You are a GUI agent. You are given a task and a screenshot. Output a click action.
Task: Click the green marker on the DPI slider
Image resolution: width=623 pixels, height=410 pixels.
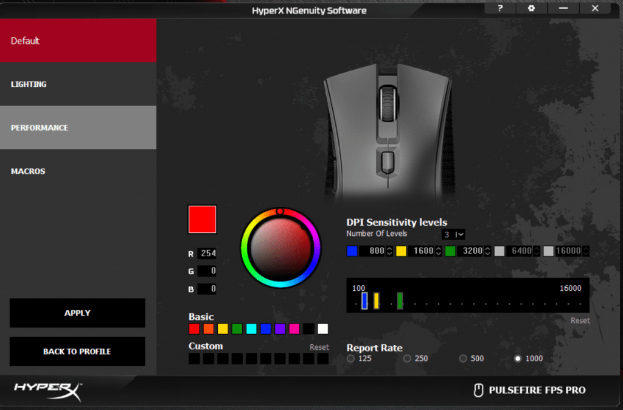(400, 301)
